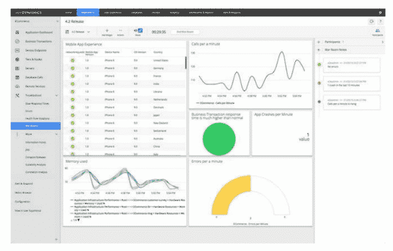Viewport: 393px width, 251px height.
Task: Open Slow Response Times in sidebar
Action: tap(37, 104)
